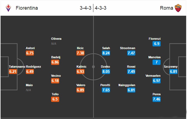Screen dimensions: 187x119
Task: Open the Nainggolan player name
Action: 127,85
